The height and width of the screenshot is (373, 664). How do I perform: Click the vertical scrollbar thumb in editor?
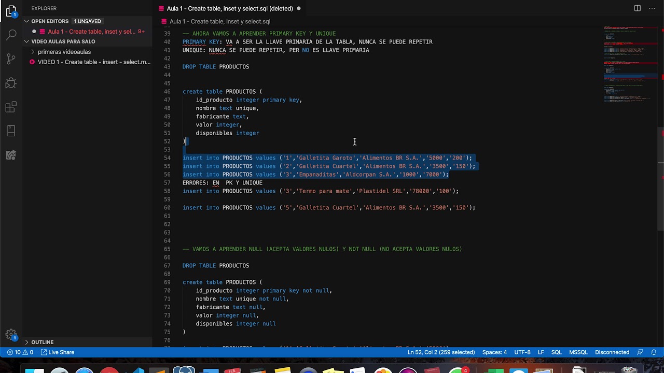[660, 179]
